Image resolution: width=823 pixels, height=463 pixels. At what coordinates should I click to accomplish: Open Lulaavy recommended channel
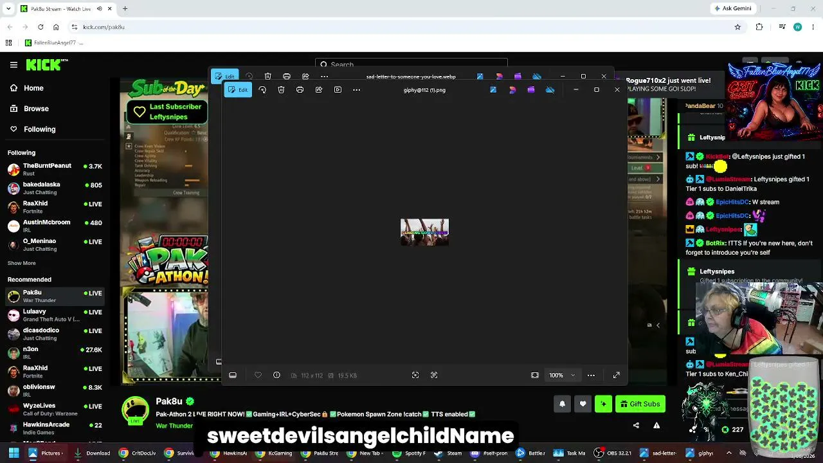pos(55,315)
